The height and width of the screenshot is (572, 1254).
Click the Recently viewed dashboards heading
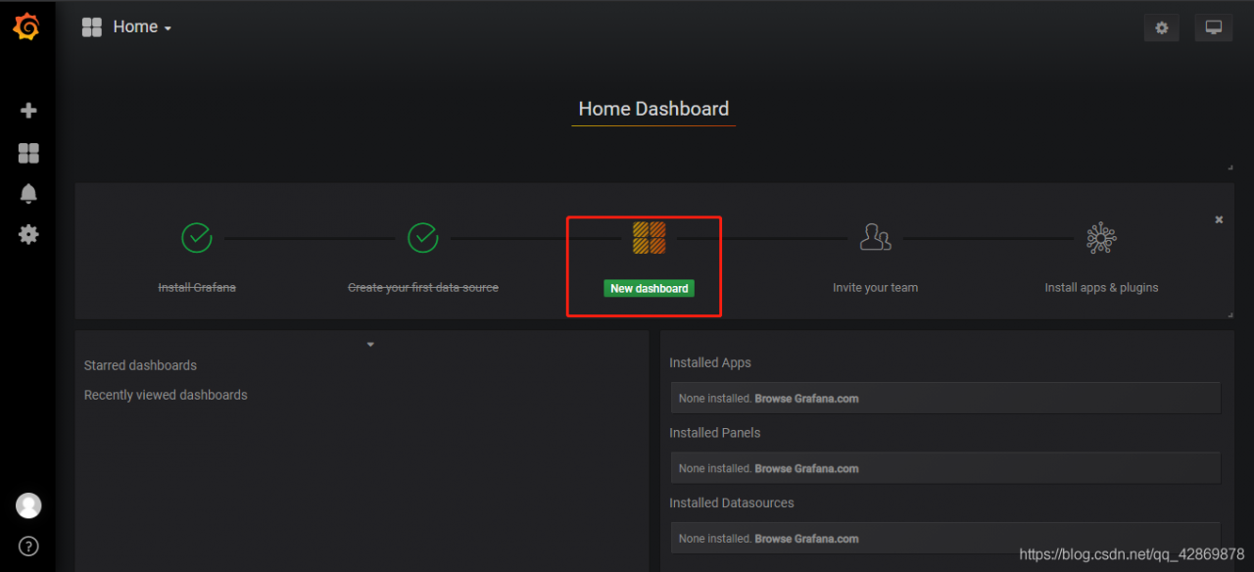click(166, 395)
